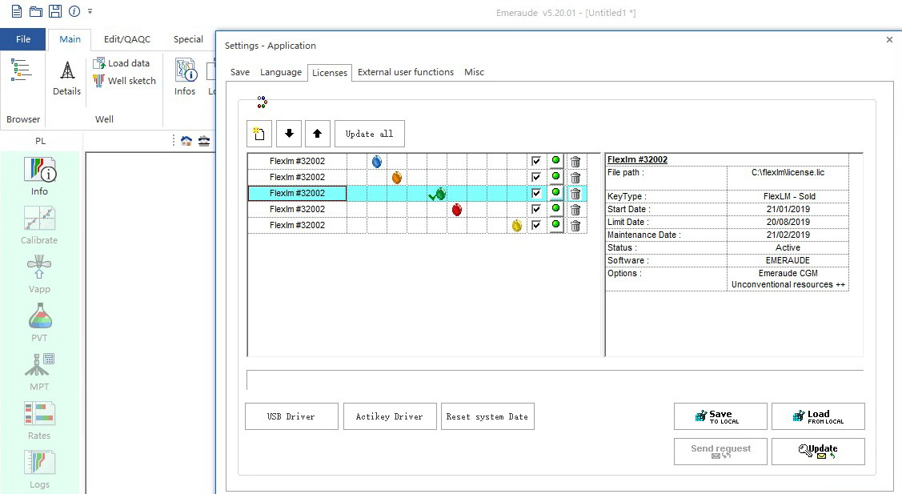
Task: Click the Browser tree icon
Action: click(x=22, y=71)
